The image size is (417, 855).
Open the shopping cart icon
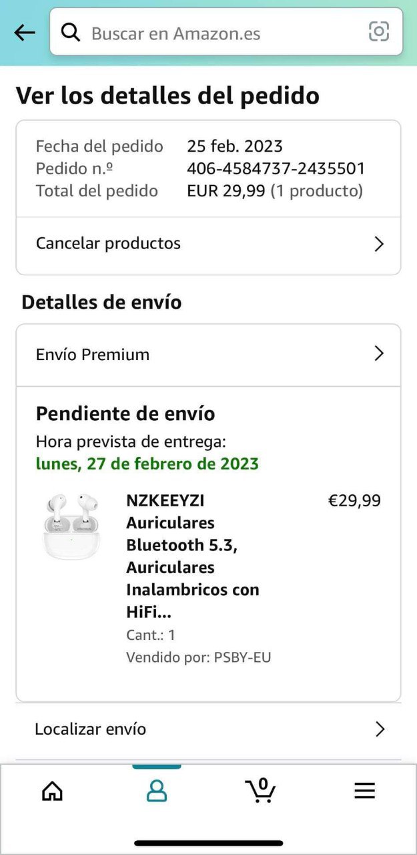[x=260, y=790]
